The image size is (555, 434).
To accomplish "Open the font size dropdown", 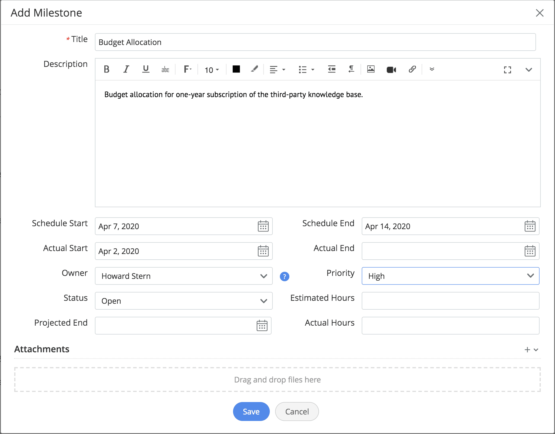I will point(212,70).
